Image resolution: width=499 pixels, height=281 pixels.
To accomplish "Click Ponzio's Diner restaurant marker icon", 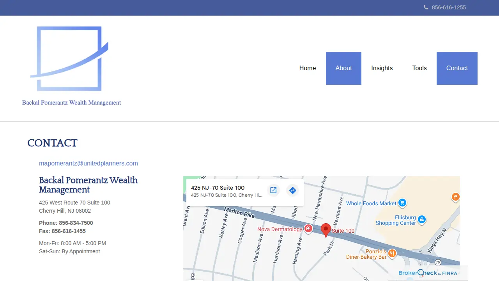I will click(392, 253).
